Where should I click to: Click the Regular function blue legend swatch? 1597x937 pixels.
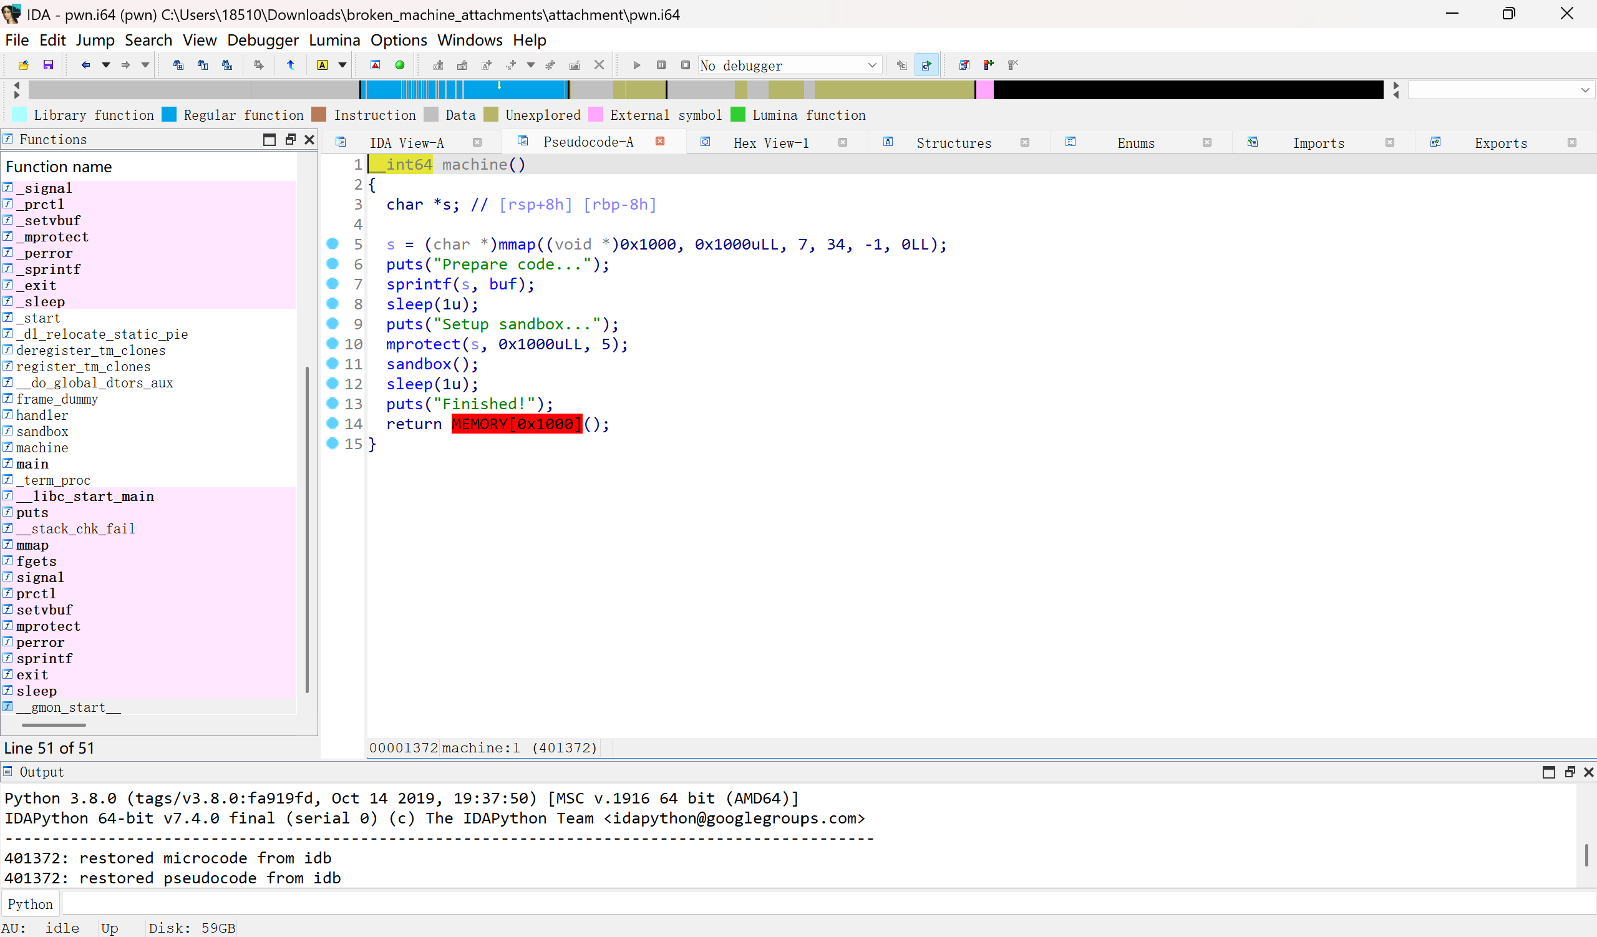pos(168,115)
